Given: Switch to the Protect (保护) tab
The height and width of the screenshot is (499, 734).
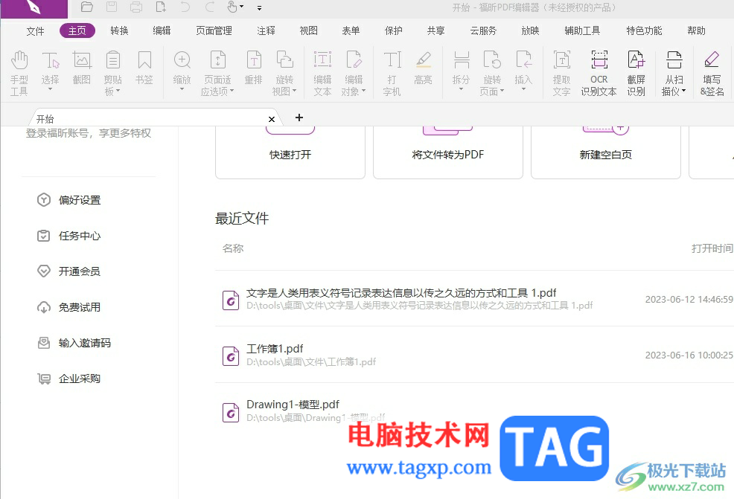Looking at the screenshot, I should point(393,31).
